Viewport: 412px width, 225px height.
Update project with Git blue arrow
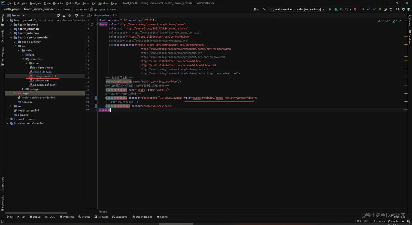click(368, 9)
